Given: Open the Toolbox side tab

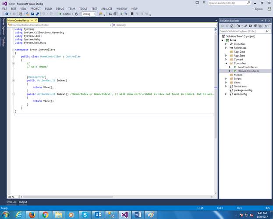Looking at the screenshot, I should coord(4,42).
